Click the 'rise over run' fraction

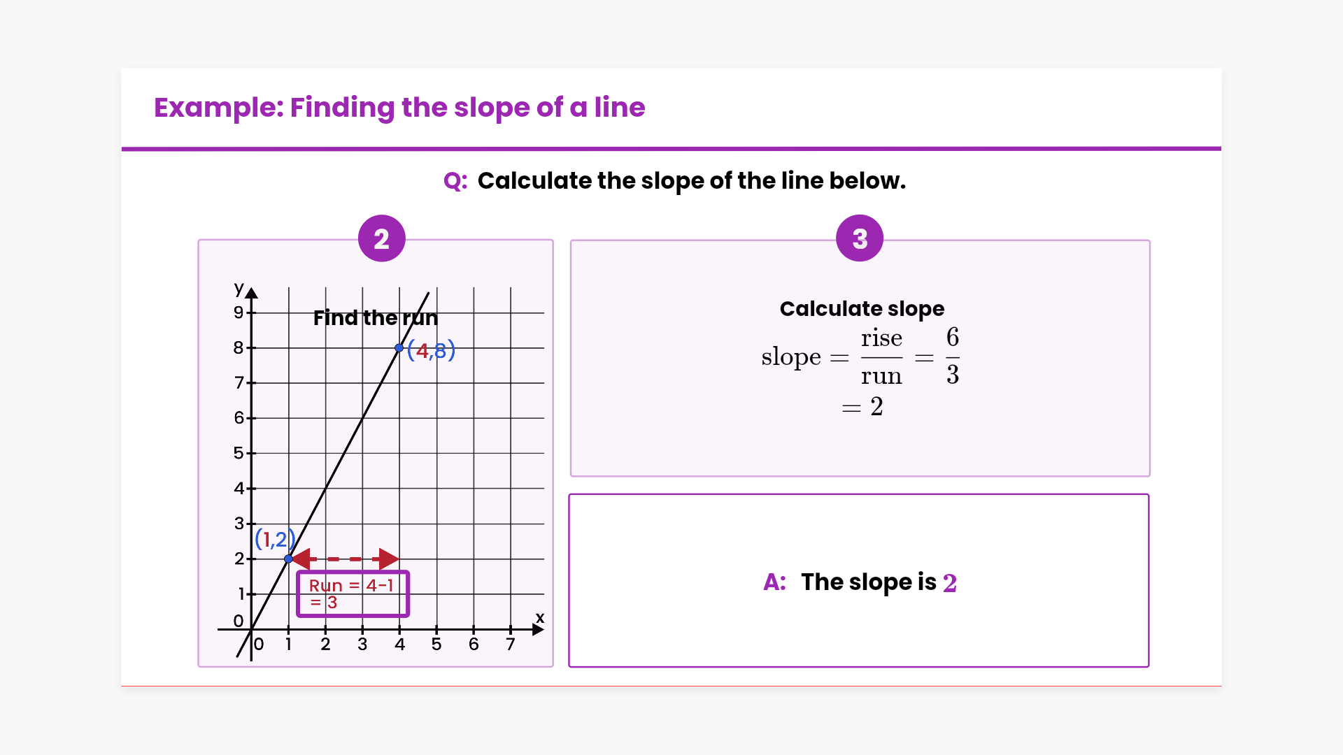point(881,357)
